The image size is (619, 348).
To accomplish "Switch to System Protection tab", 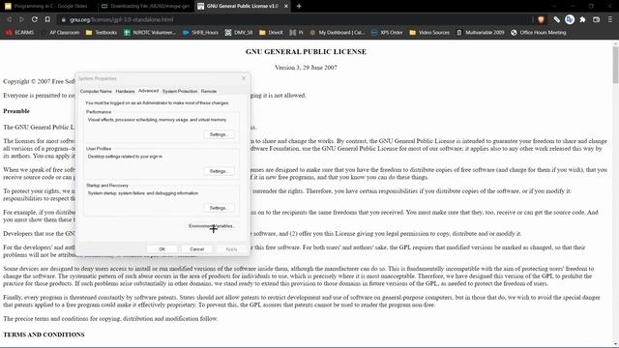I will point(180,91).
